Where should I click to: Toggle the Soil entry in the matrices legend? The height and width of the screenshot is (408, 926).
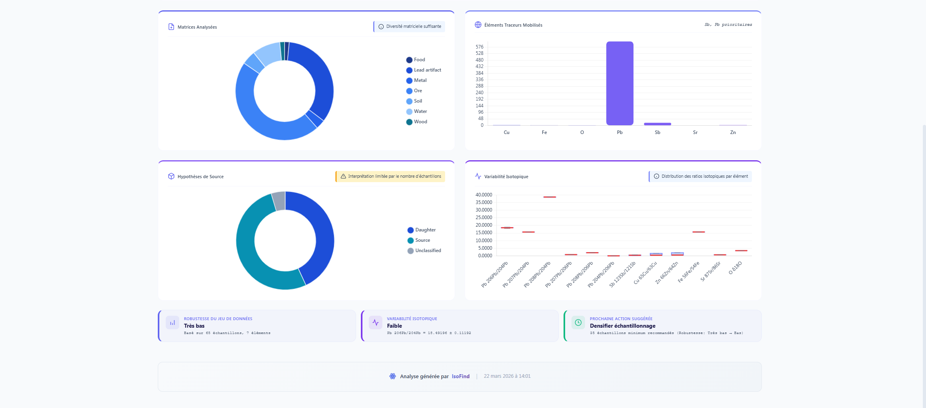[x=418, y=101]
